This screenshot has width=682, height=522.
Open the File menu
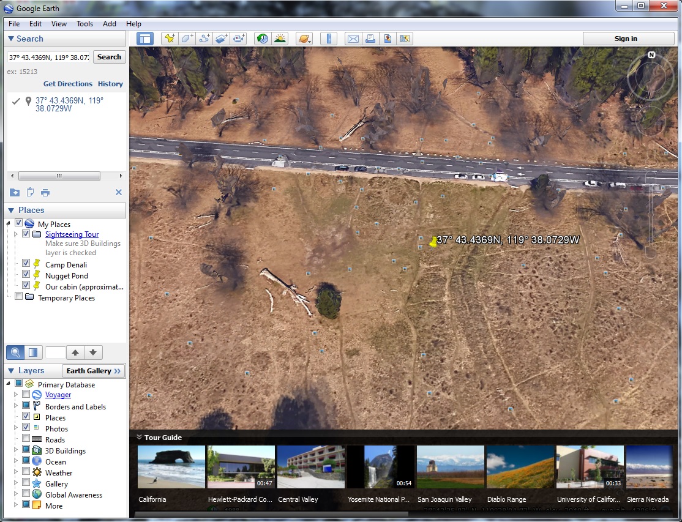[x=14, y=24]
